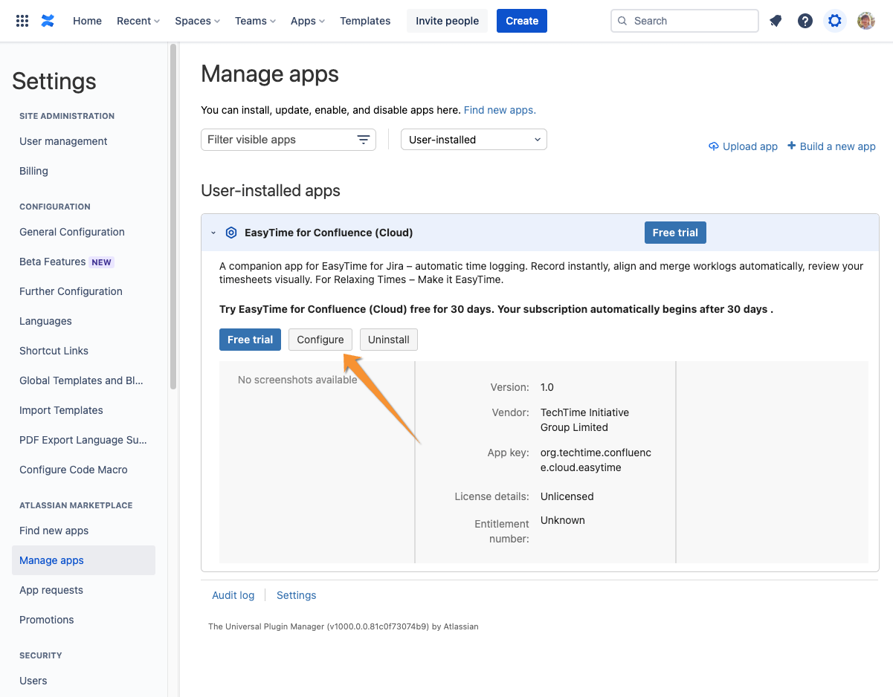The height and width of the screenshot is (697, 893).
Task: Click the blue Create button
Action: pyautogui.click(x=522, y=21)
